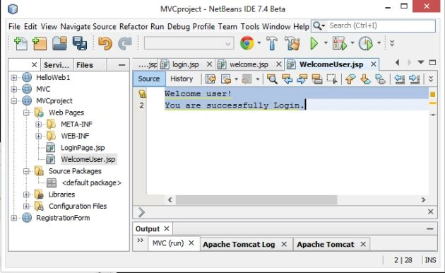Click the editor horizontal scrollbar thumb
445x273 pixels.
(x=256, y=199)
